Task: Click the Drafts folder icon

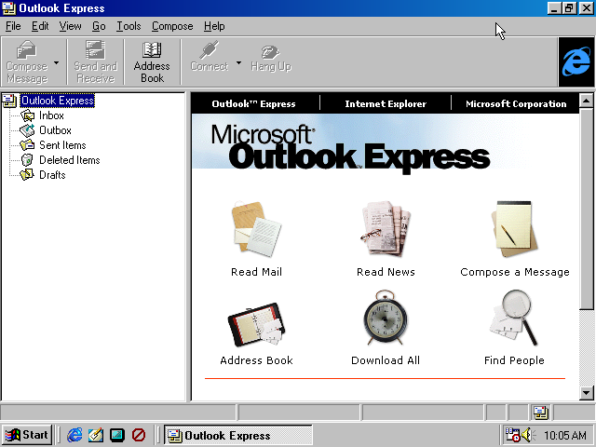Action: point(27,174)
